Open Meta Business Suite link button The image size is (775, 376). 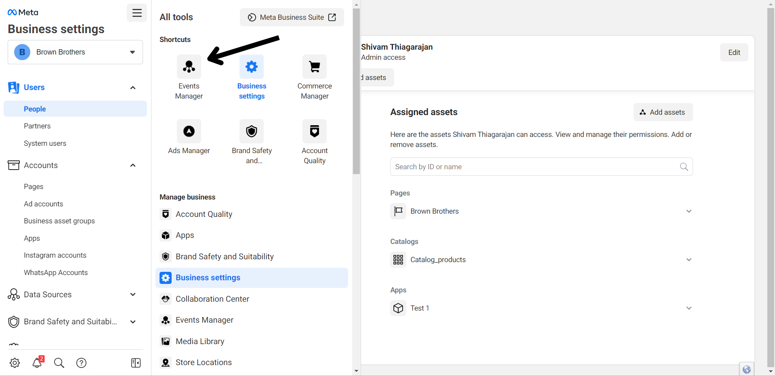(x=292, y=17)
